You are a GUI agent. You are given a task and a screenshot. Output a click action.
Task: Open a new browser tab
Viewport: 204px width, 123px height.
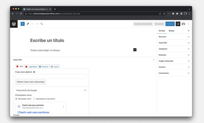pos(55,9)
